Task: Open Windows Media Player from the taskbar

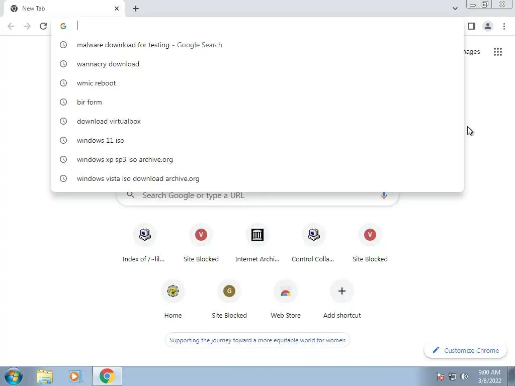Action: point(75,376)
